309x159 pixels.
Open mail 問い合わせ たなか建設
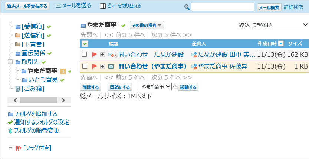(x=151, y=55)
